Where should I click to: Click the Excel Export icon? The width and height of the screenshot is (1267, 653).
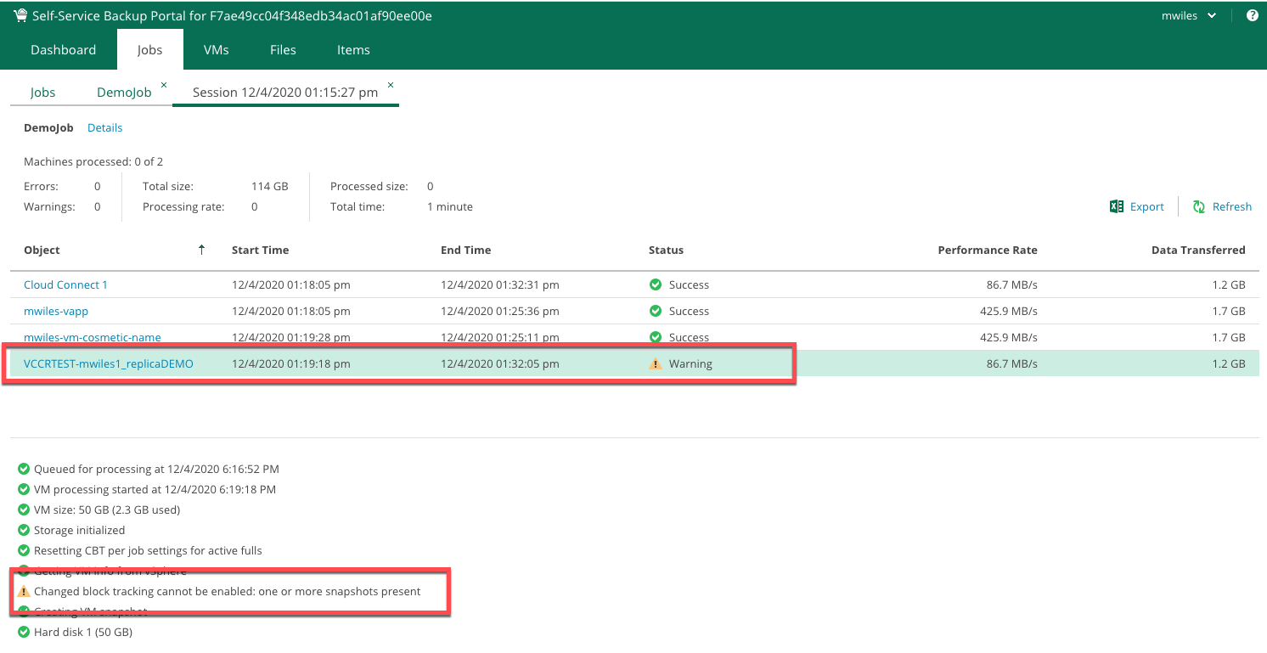pos(1117,206)
